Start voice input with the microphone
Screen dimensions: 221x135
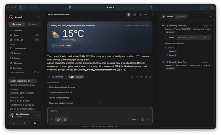(x=143, y=120)
